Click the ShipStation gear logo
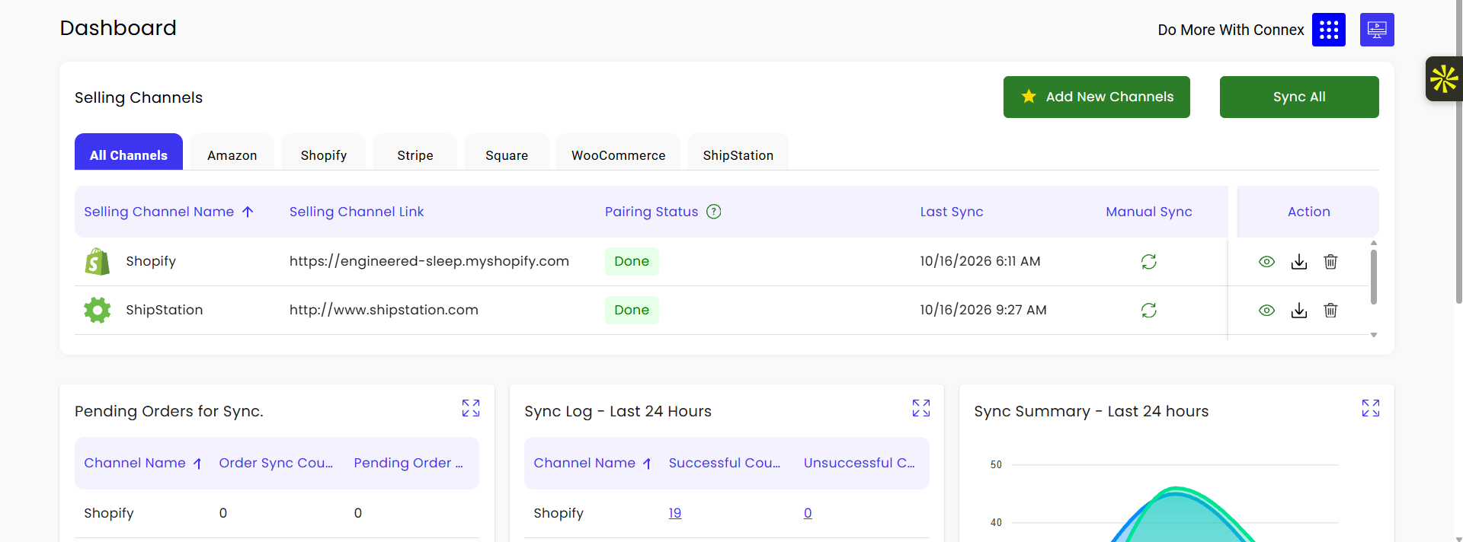 (x=98, y=310)
